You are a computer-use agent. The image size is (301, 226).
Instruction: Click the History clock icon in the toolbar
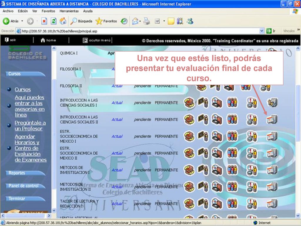point(124,21)
